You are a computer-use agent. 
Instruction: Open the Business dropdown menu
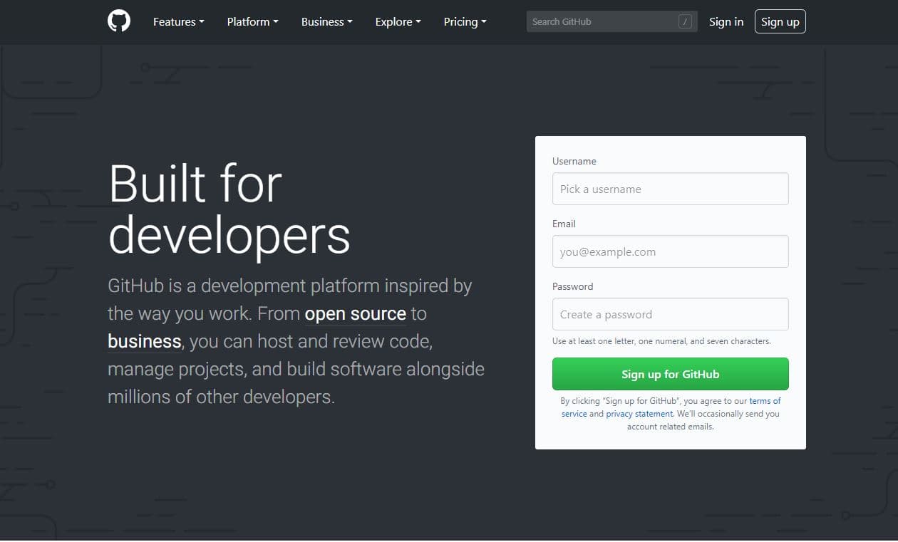327,22
